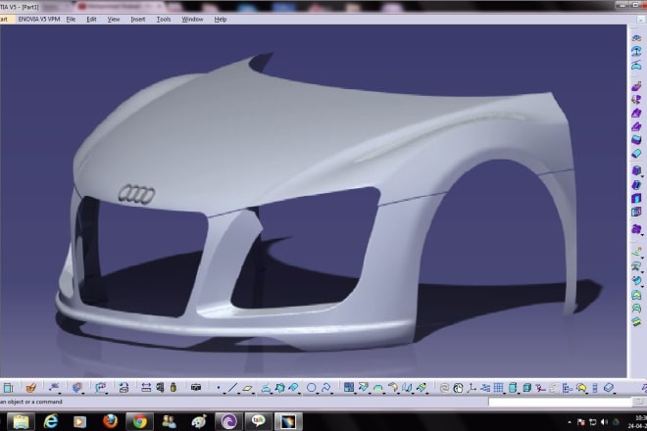Select the Circle creation tool

312,387
